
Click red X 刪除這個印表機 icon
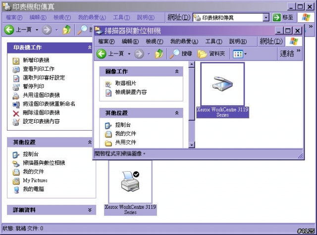[16, 113]
